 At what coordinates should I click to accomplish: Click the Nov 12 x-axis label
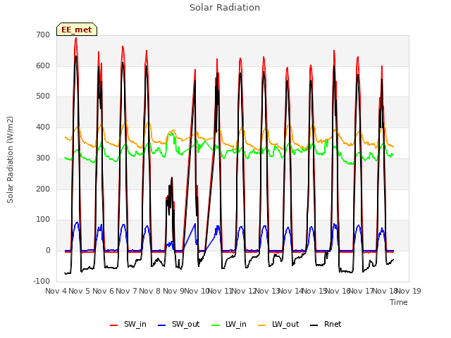tap(244, 291)
